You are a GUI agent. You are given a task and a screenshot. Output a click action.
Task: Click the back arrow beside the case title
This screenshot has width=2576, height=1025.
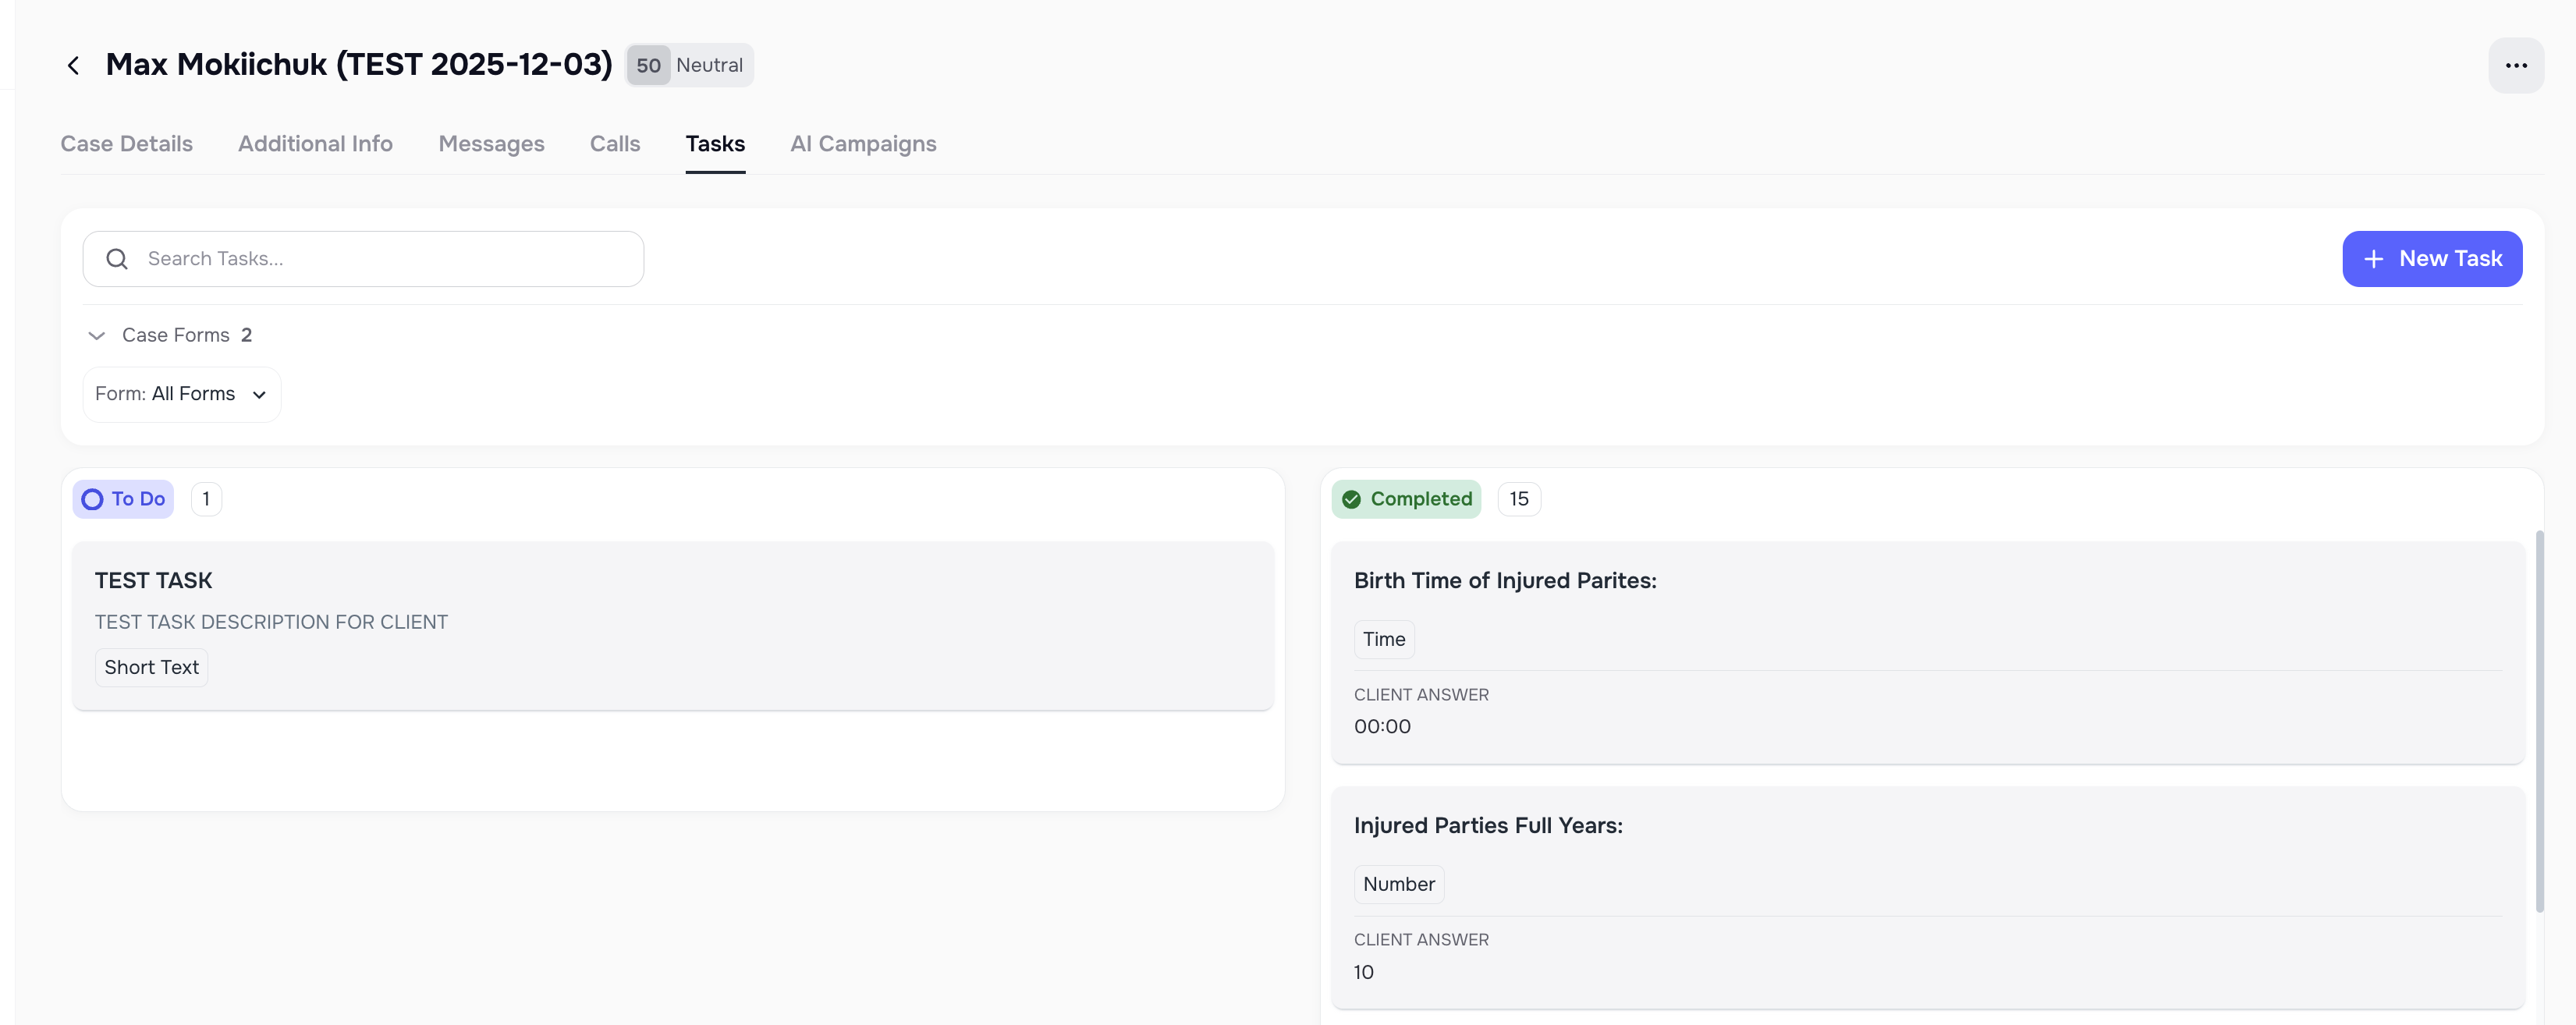[x=74, y=64]
